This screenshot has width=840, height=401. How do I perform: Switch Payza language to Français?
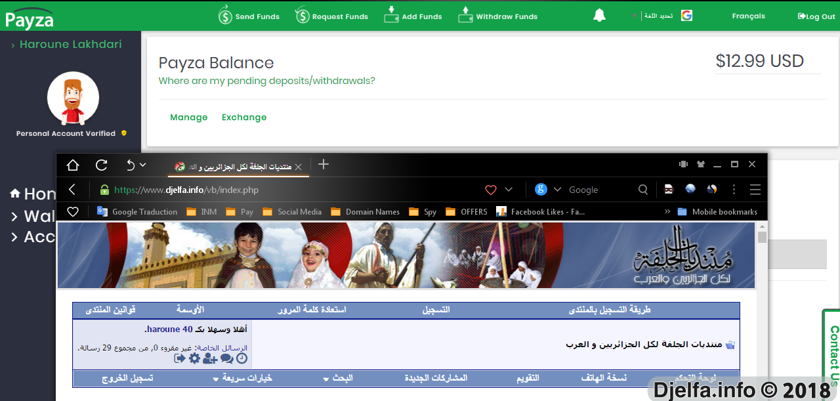(749, 16)
